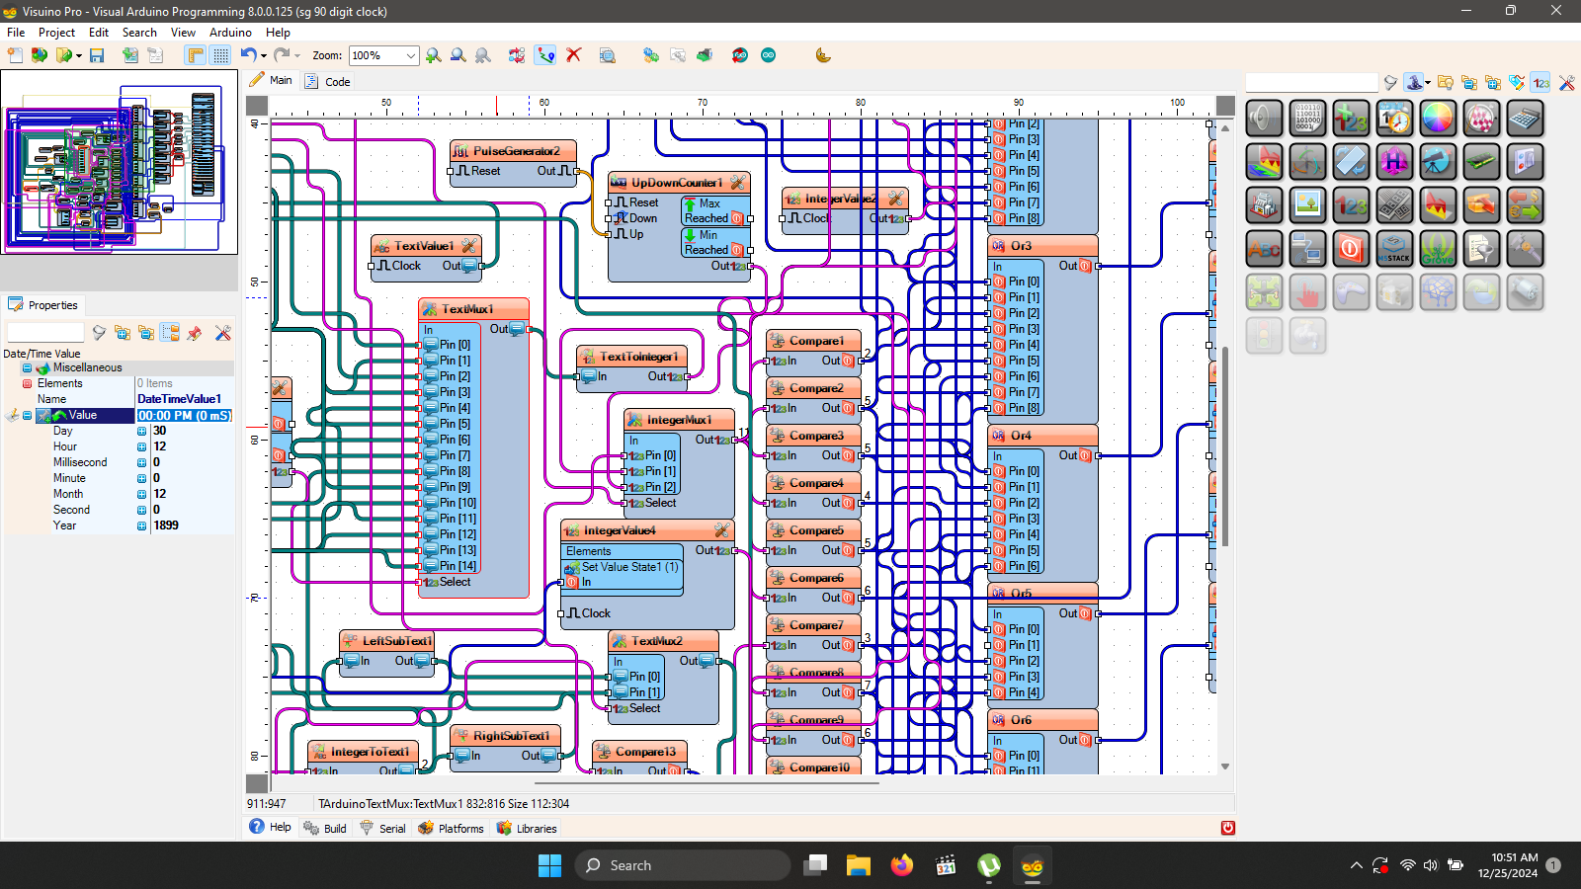1581x889 pixels.
Task: Click the moon night-mode icon
Action: (x=823, y=55)
